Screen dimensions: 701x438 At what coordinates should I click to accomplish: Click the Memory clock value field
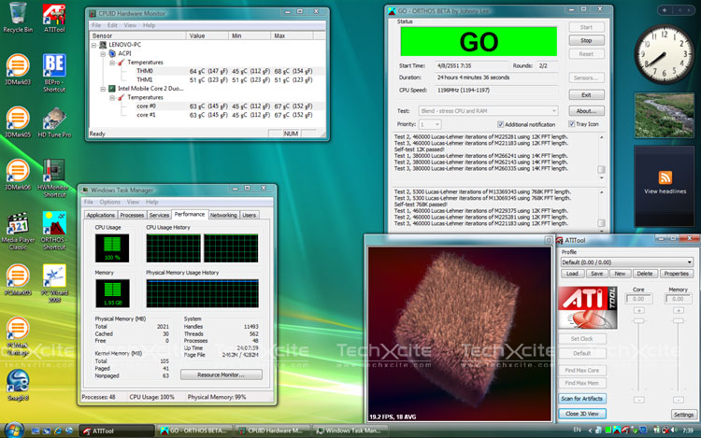coord(678,299)
